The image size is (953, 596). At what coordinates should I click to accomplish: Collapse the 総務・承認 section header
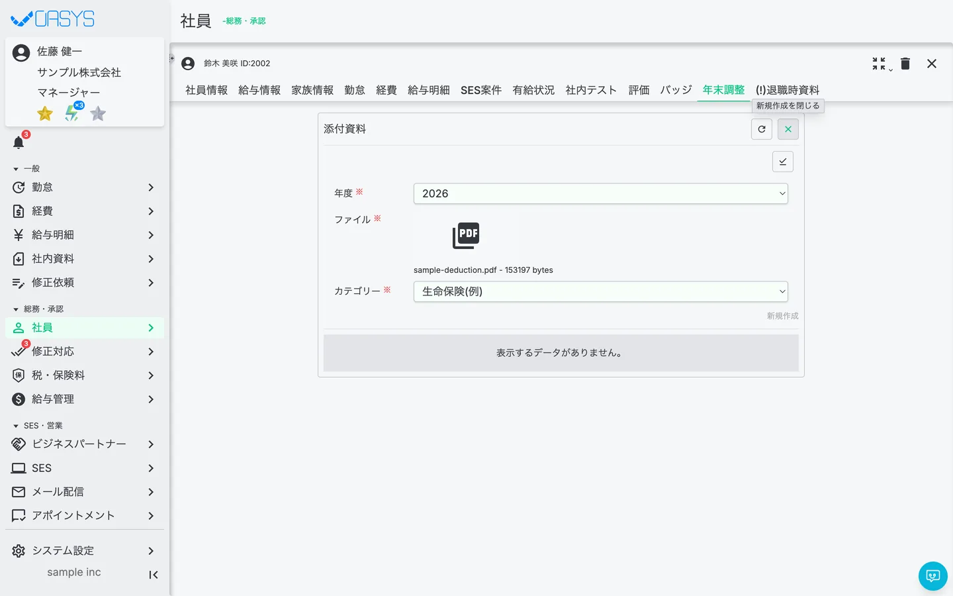38,309
